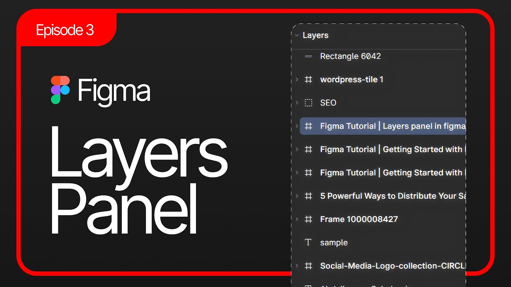The width and height of the screenshot is (511, 287).
Task: Click the Figma logo mark
Action: [60, 90]
